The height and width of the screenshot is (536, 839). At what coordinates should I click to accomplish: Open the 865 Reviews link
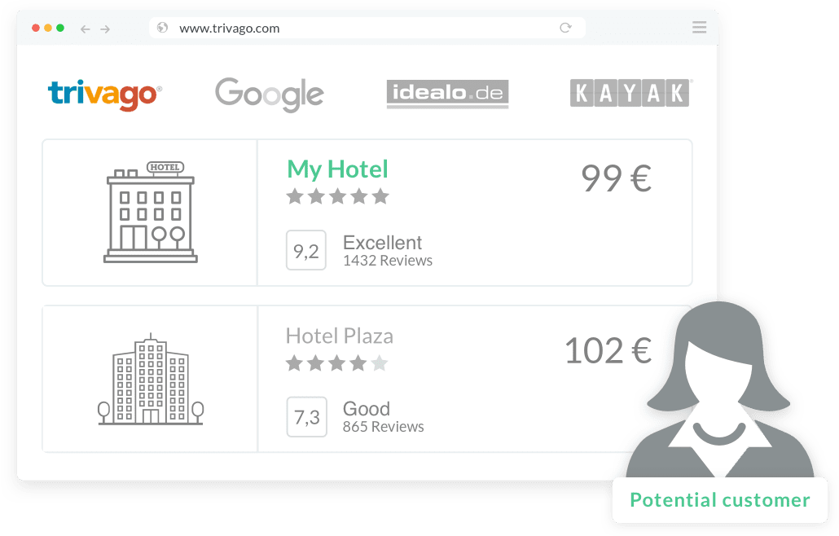tap(383, 427)
